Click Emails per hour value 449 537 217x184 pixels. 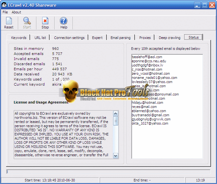point(59,69)
